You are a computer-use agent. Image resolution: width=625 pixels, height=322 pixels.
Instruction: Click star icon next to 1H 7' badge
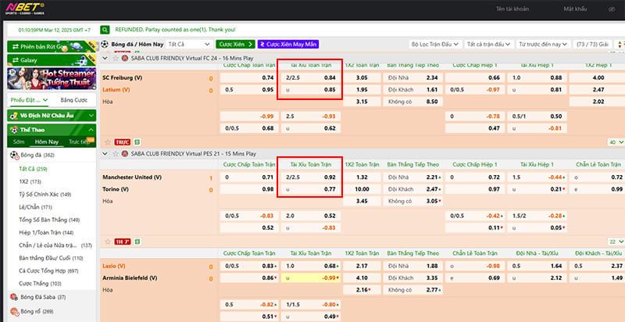pos(107,241)
